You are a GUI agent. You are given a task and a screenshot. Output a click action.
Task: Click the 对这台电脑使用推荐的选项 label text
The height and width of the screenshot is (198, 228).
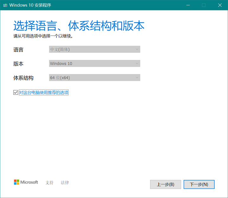[44, 92]
